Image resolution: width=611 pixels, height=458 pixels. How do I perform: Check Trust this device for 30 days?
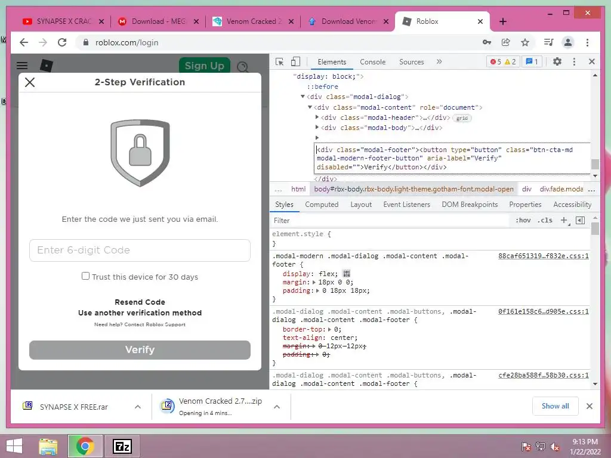tap(86, 276)
